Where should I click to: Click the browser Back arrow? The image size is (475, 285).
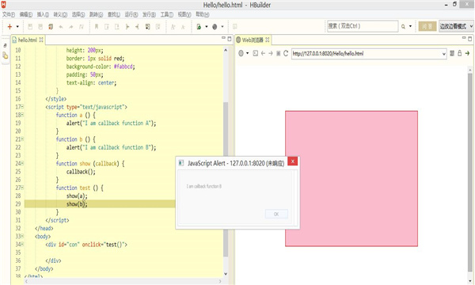click(263, 53)
